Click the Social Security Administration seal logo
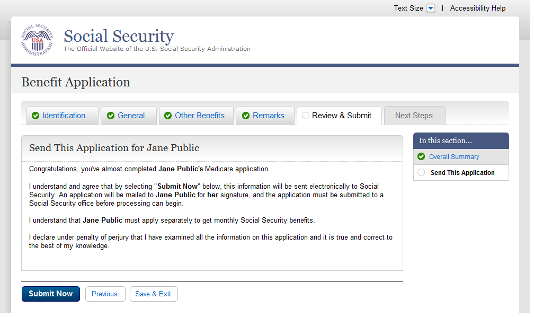534x317 pixels. (x=37, y=40)
